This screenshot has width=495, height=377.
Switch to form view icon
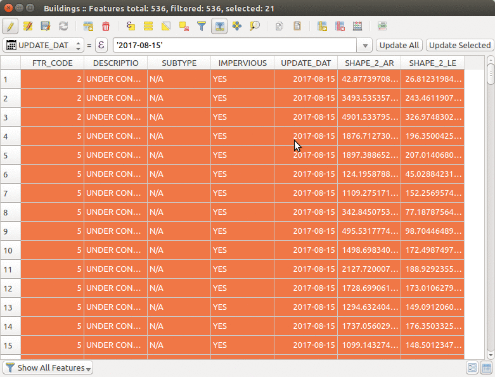coord(472,368)
